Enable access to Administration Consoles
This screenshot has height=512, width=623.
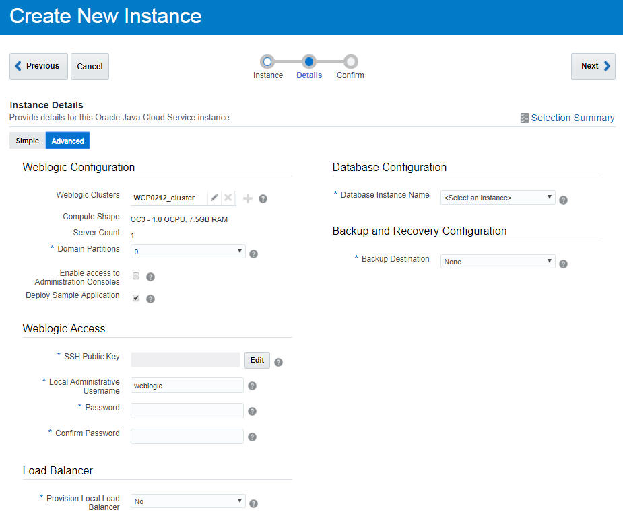tap(135, 276)
